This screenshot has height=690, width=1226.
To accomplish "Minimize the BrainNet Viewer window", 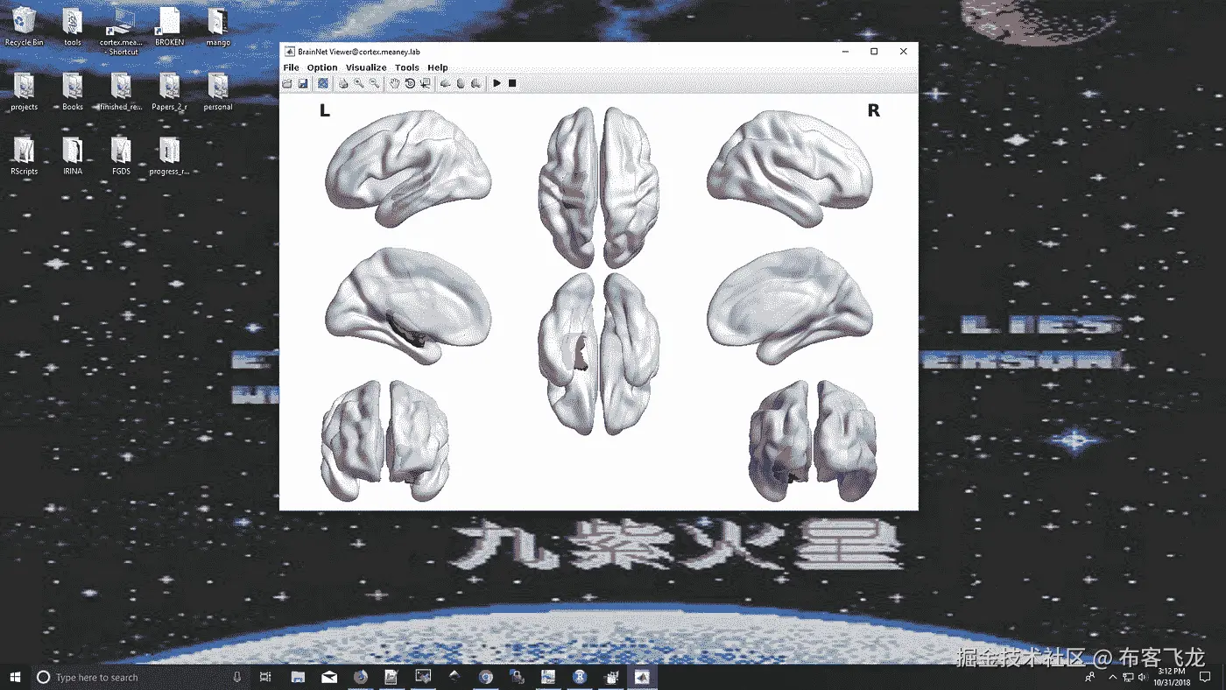I will point(844,52).
